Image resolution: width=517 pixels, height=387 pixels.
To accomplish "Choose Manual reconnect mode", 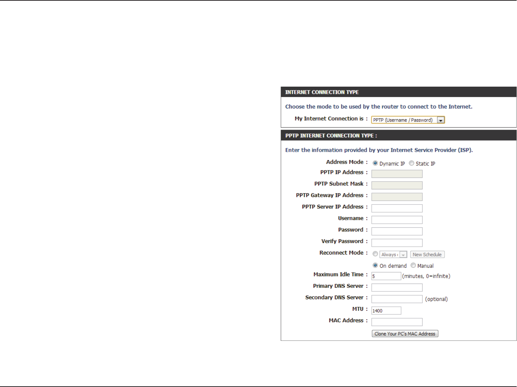I will pos(413,266).
